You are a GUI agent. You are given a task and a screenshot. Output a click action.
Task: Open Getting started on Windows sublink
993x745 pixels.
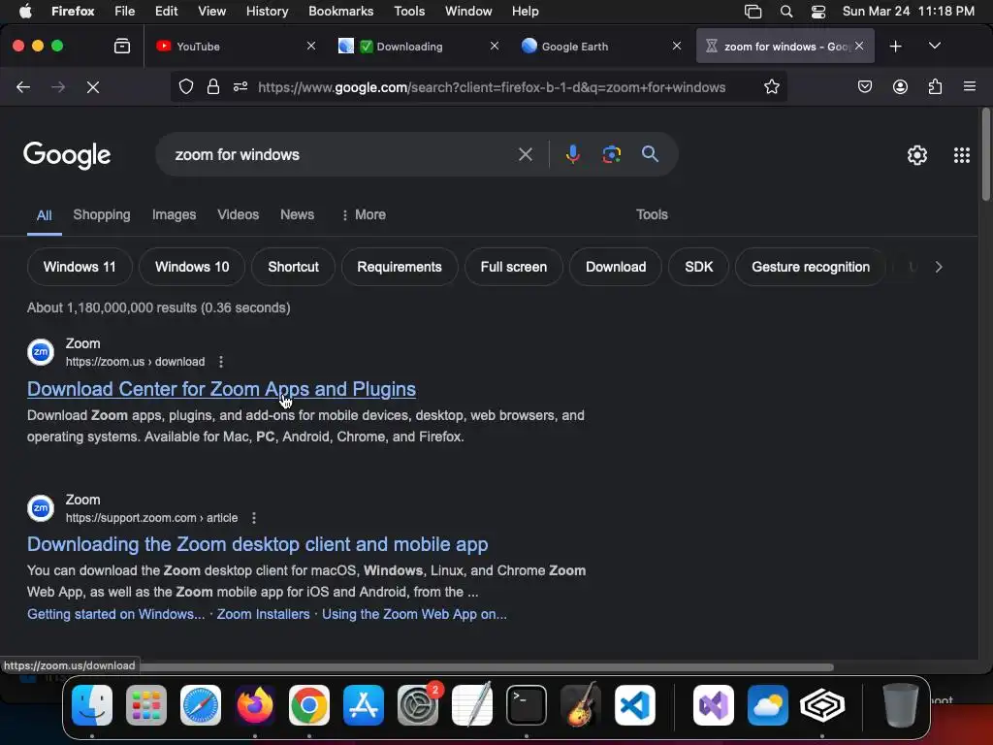pyautogui.click(x=116, y=614)
